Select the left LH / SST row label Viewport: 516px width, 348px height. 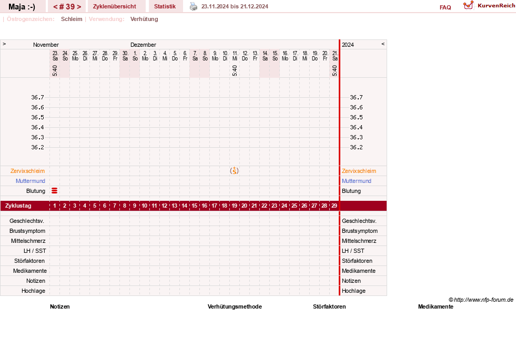pyautogui.click(x=35, y=251)
